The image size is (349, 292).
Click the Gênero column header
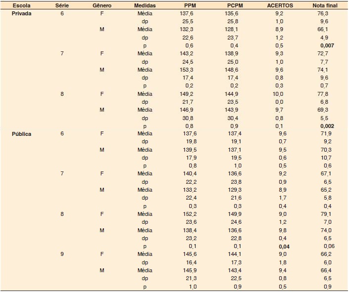101,5
